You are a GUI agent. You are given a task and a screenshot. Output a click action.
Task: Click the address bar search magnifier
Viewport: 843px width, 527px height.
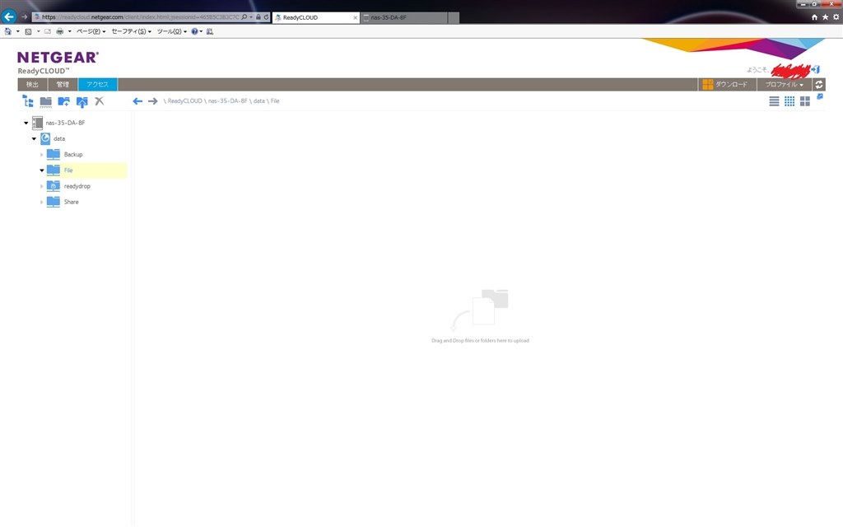(244, 17)
